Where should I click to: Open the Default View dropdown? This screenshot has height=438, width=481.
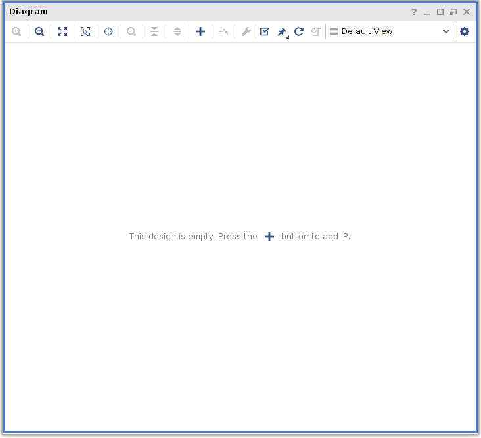390,31
